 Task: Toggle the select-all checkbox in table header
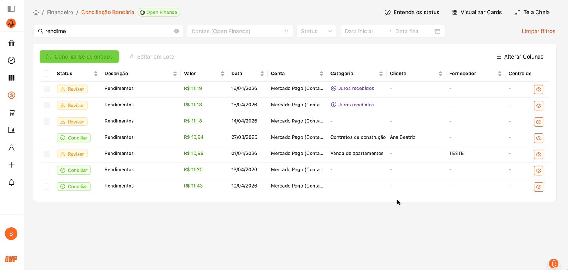point(47,74)
